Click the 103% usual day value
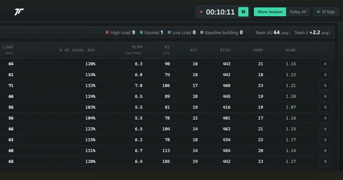This screenshot has height=180, width=343. pos(90,107)
